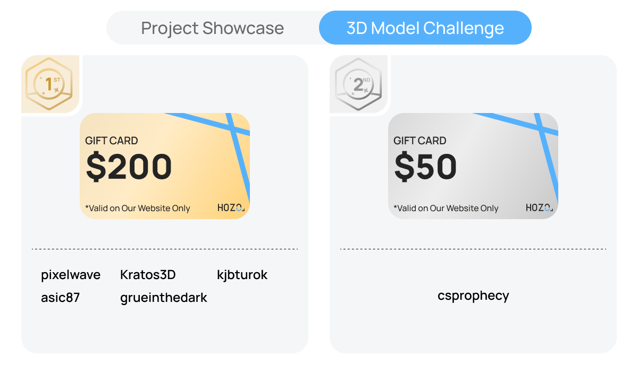Click the GIFT CARD label on the gold card
Screen dimensions: 638x382
112,141
